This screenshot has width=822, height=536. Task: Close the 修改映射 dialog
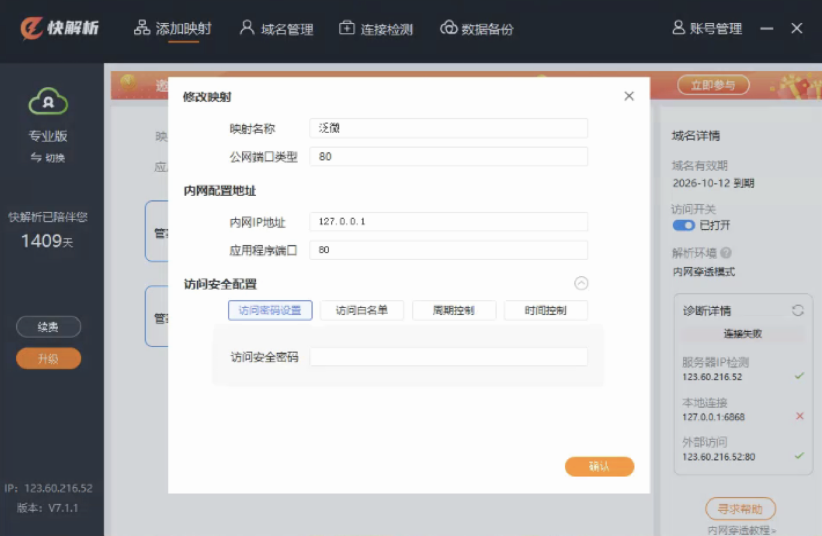(x=628, y=97)
